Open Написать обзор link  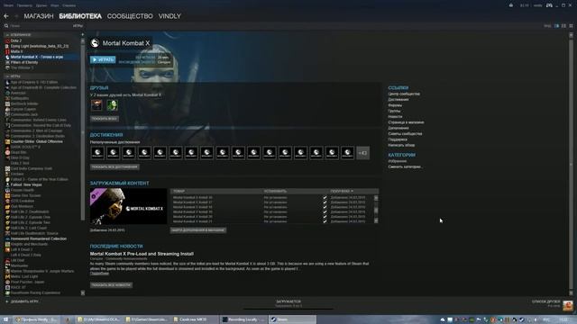(x=401, y=145)
